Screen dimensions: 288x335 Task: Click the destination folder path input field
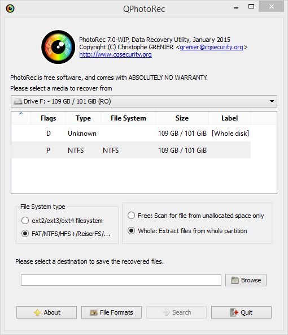tap(121, 280)
